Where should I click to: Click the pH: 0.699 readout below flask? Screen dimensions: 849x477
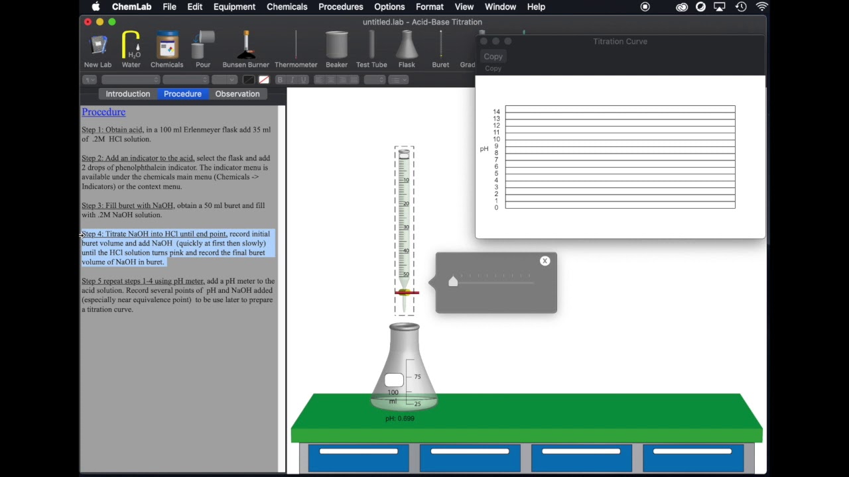click(x=400, y=419)
